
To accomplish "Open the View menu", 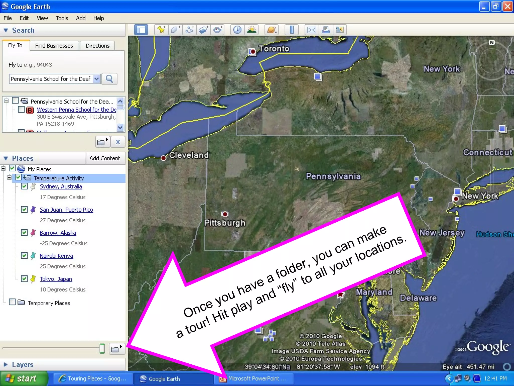I will pos(42,18).
